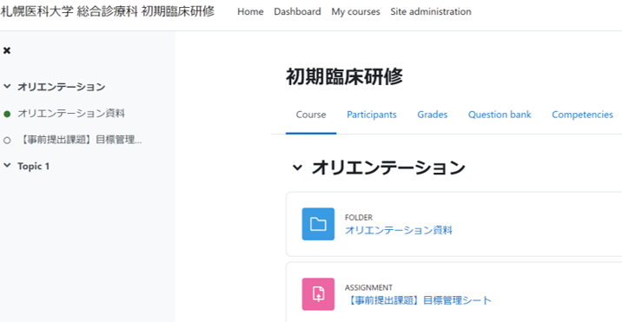This screenshot has height=322, width=622.
Task: Open the Competencies tab
Action: click(x=582, y=115)
